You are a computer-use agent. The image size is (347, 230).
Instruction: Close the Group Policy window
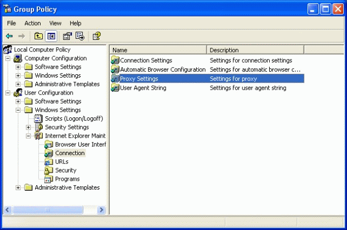pos(338,9)
